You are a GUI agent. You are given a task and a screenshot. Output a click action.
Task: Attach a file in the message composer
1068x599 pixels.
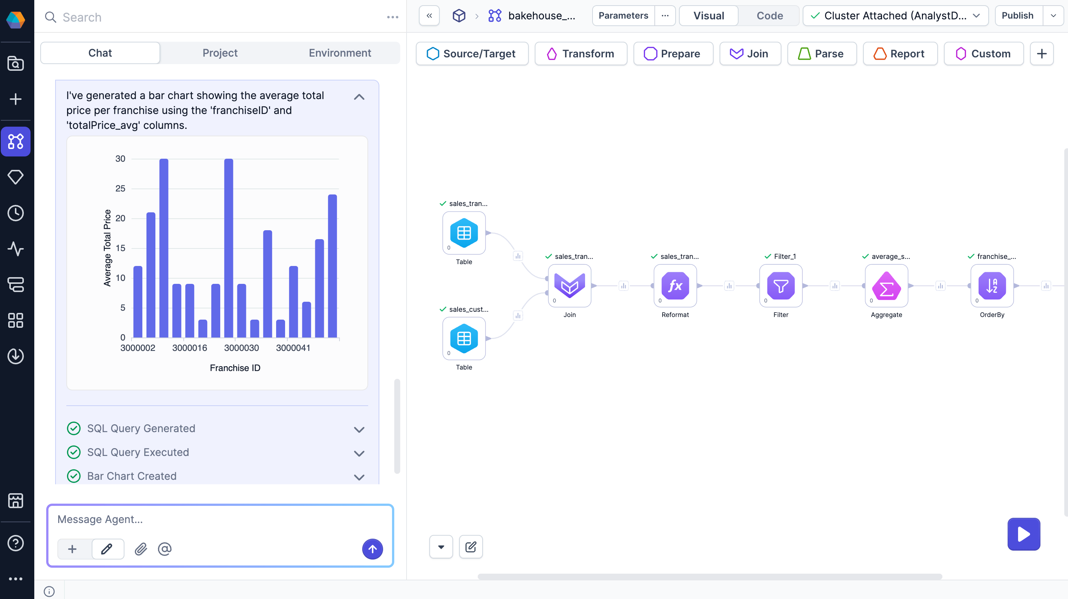[140, 549]
